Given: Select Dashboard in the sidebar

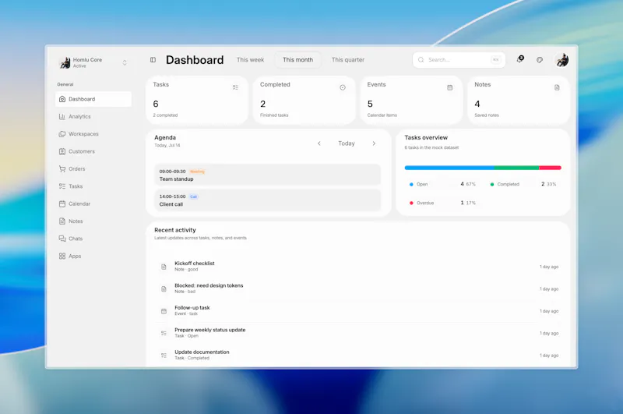Looking at the screenshot, I should pyautogui.click(x=93, y=99).
